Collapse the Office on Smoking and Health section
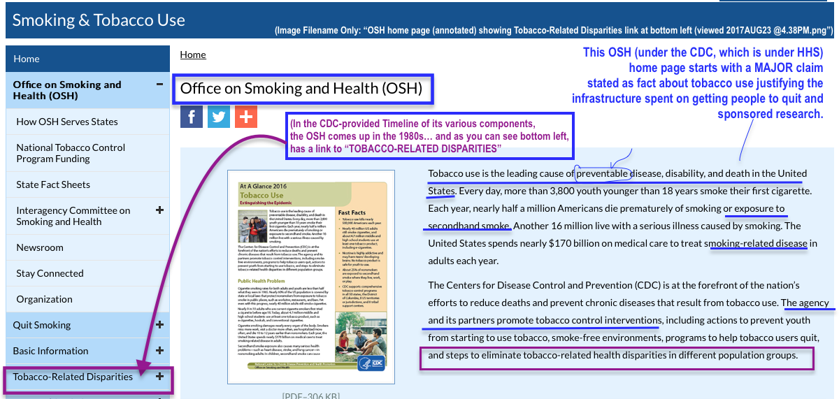Viewport: 839px width, 399px height. click(159, 85)
